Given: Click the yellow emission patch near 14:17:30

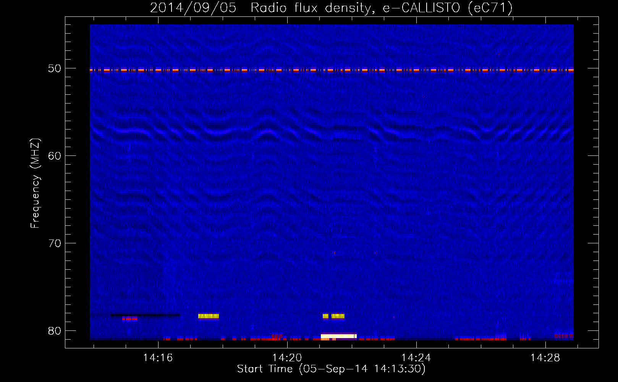Looking at the screenshot, I should [x=209, y=316].
